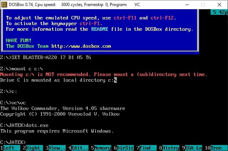Click the 'C:\>vc\vc' command line
This screenshot has height=151, width=228.
pos(13,103)
